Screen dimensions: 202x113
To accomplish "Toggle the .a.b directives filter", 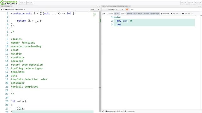I will [123, 13].
